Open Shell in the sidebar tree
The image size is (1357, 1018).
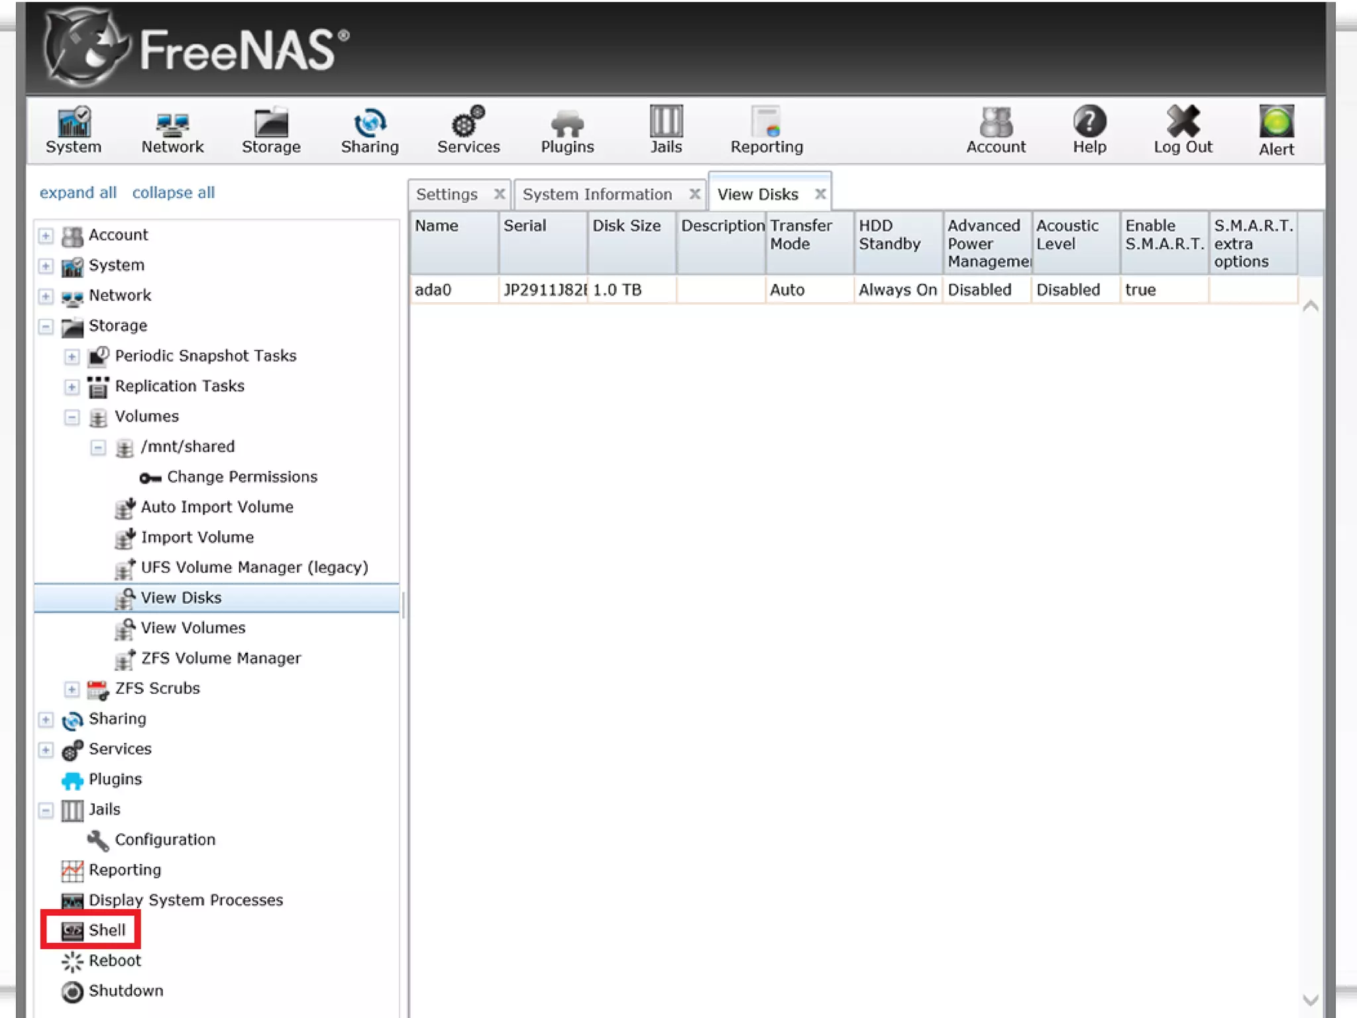point(106,930)
